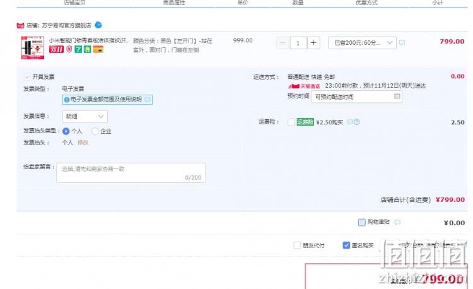This screenshot has width=473, height=289.
Task: Click 购物津贴 amount ¥0.00
Action: coord(454,223)
